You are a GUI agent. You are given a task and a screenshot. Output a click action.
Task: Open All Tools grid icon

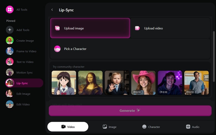pyautogui.click(x=10, y=9)
